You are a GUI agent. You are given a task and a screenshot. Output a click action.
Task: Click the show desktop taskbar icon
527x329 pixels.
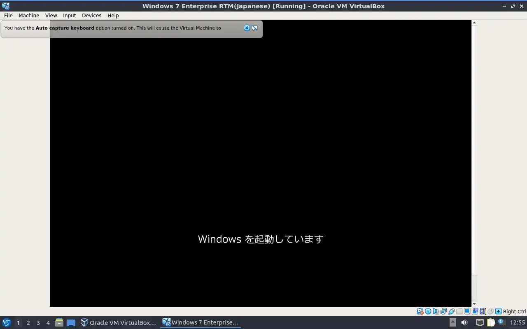71,322
